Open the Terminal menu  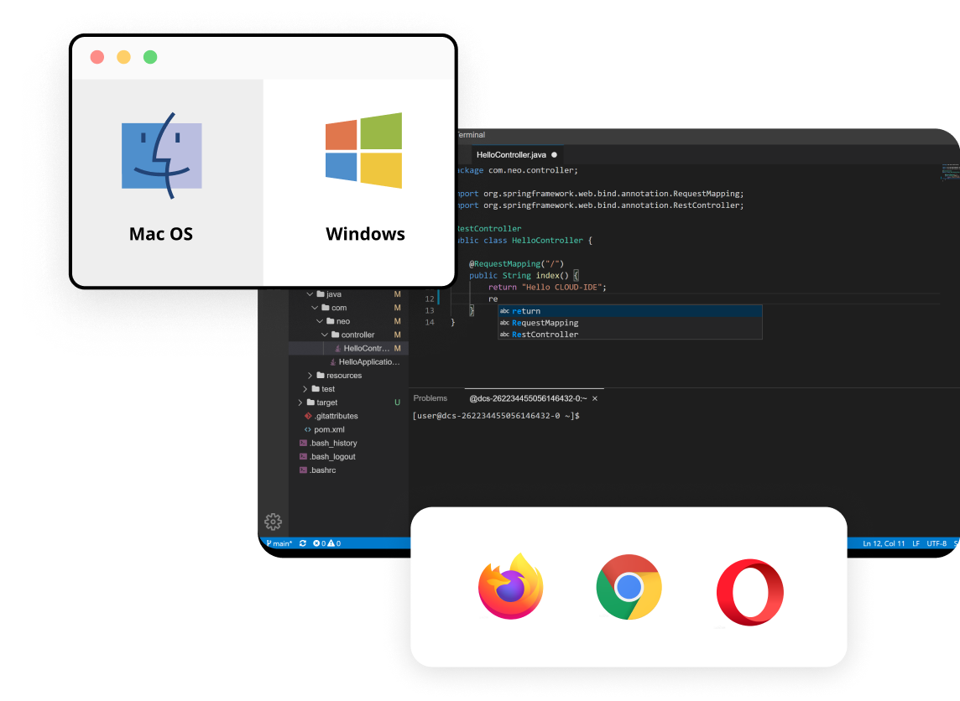(x=471, y=134)
